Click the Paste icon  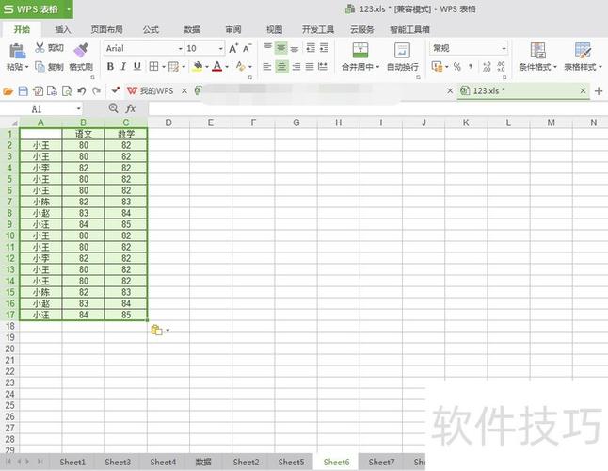[17, 51]
